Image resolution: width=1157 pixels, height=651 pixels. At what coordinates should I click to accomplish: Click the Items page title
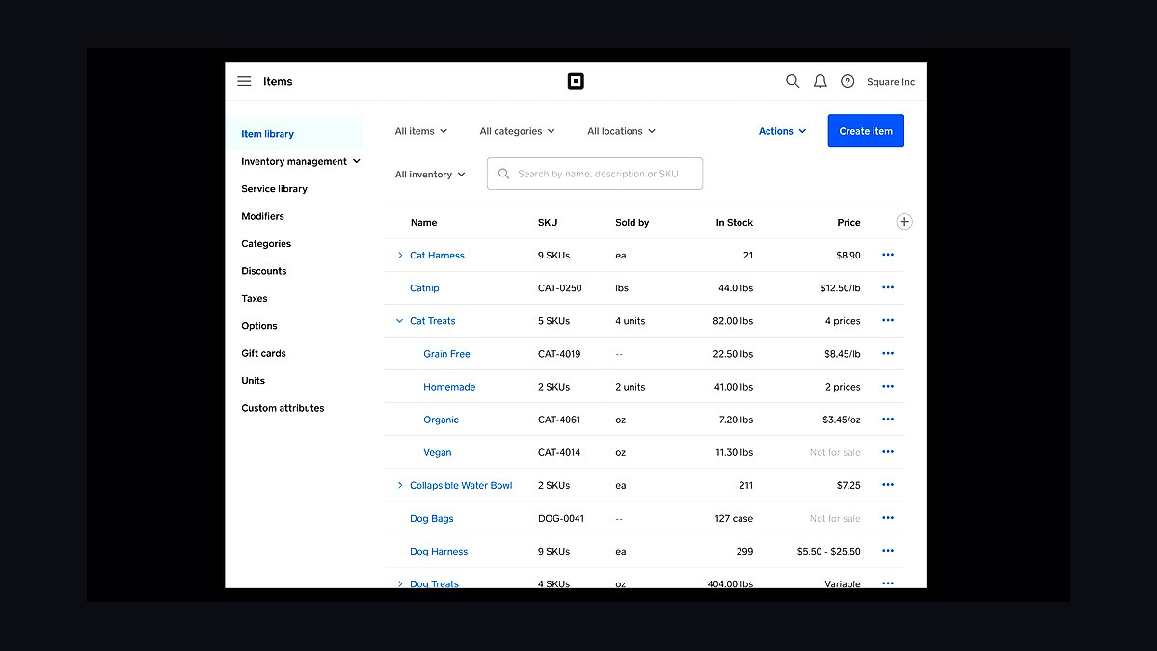(x=278, y=82)
